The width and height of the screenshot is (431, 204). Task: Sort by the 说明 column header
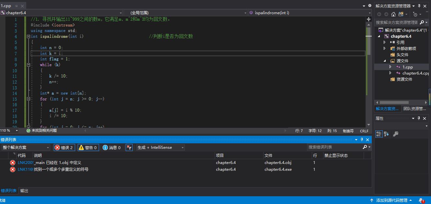pyautogui.click(x=124, y=156)
